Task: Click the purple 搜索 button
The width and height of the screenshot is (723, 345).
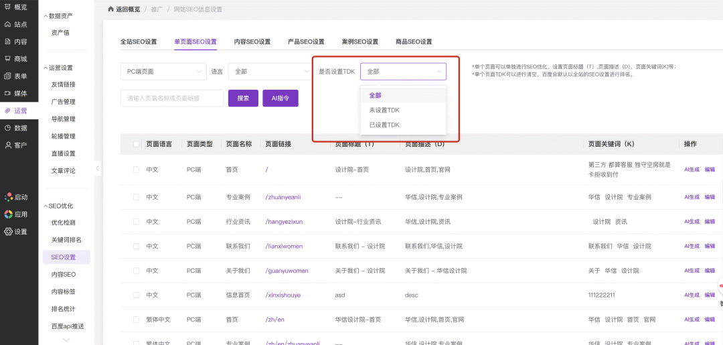Action: pyautogui.click(x=243, y=98)
